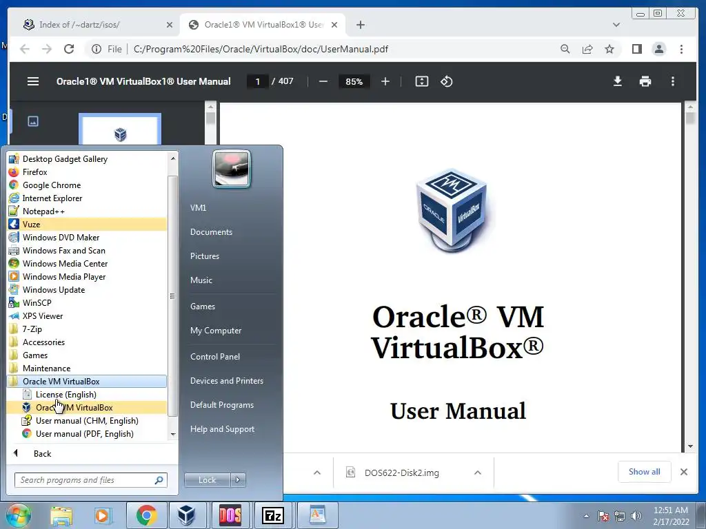
Task: Launch Notepad++ from programs list
Action: pos(87,211)
